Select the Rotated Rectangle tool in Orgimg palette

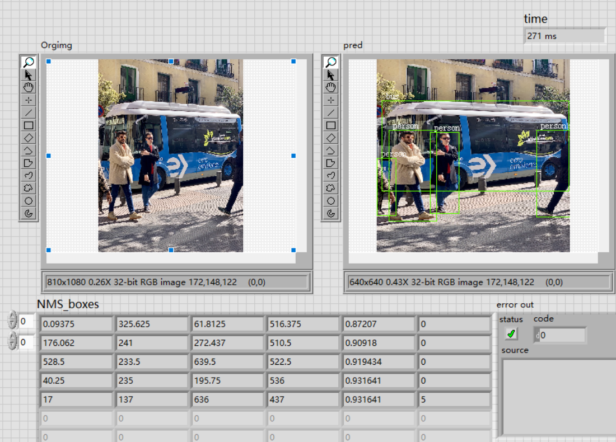click(x=29, y=138)
